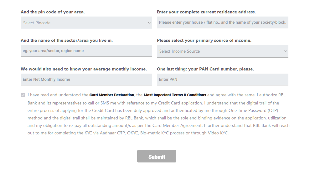The image size is (315, 174).
Task: Click the "Enter your complete current residence address" label
Action: [x=206, y=12]
